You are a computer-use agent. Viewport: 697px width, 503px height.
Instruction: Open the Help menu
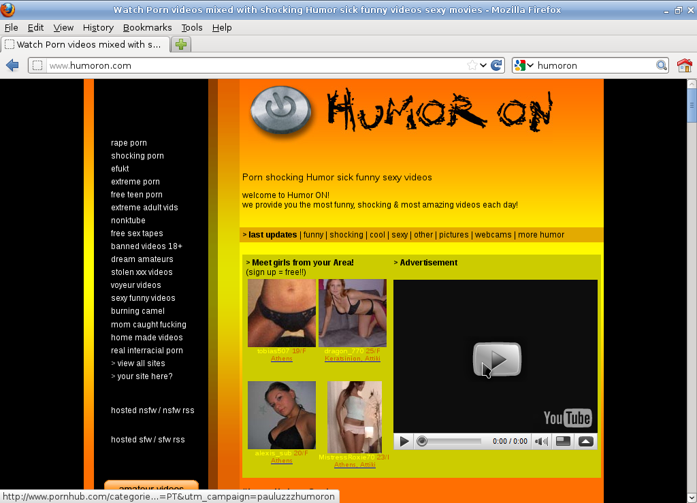pyautogui.click(x=222, y=27)
